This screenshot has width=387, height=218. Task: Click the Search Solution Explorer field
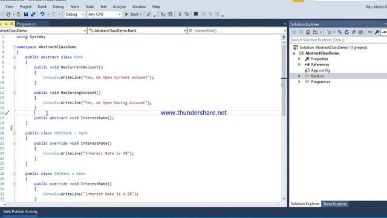[x=338, y=40]
